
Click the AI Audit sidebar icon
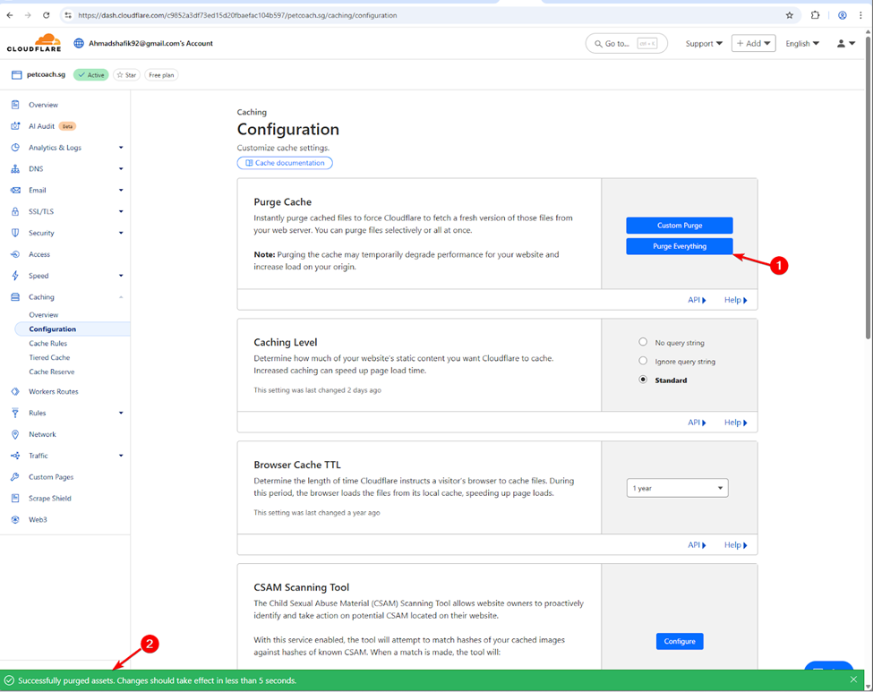click(x=15, y=126)
